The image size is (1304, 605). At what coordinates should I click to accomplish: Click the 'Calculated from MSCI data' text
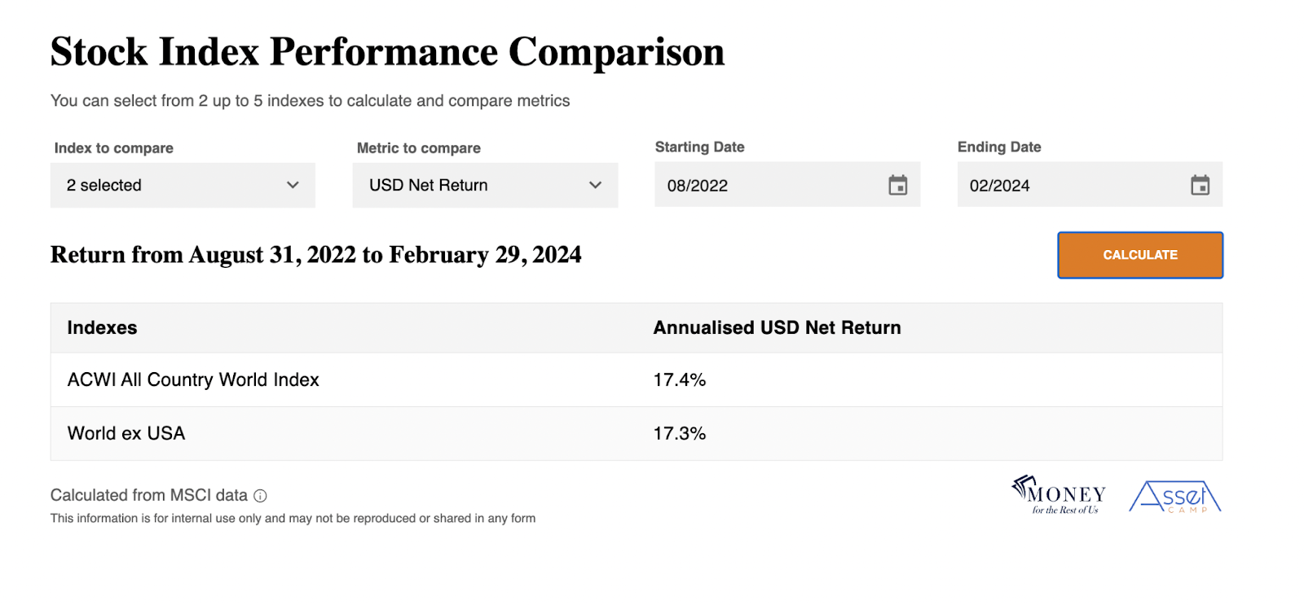[x=149, y=495]
